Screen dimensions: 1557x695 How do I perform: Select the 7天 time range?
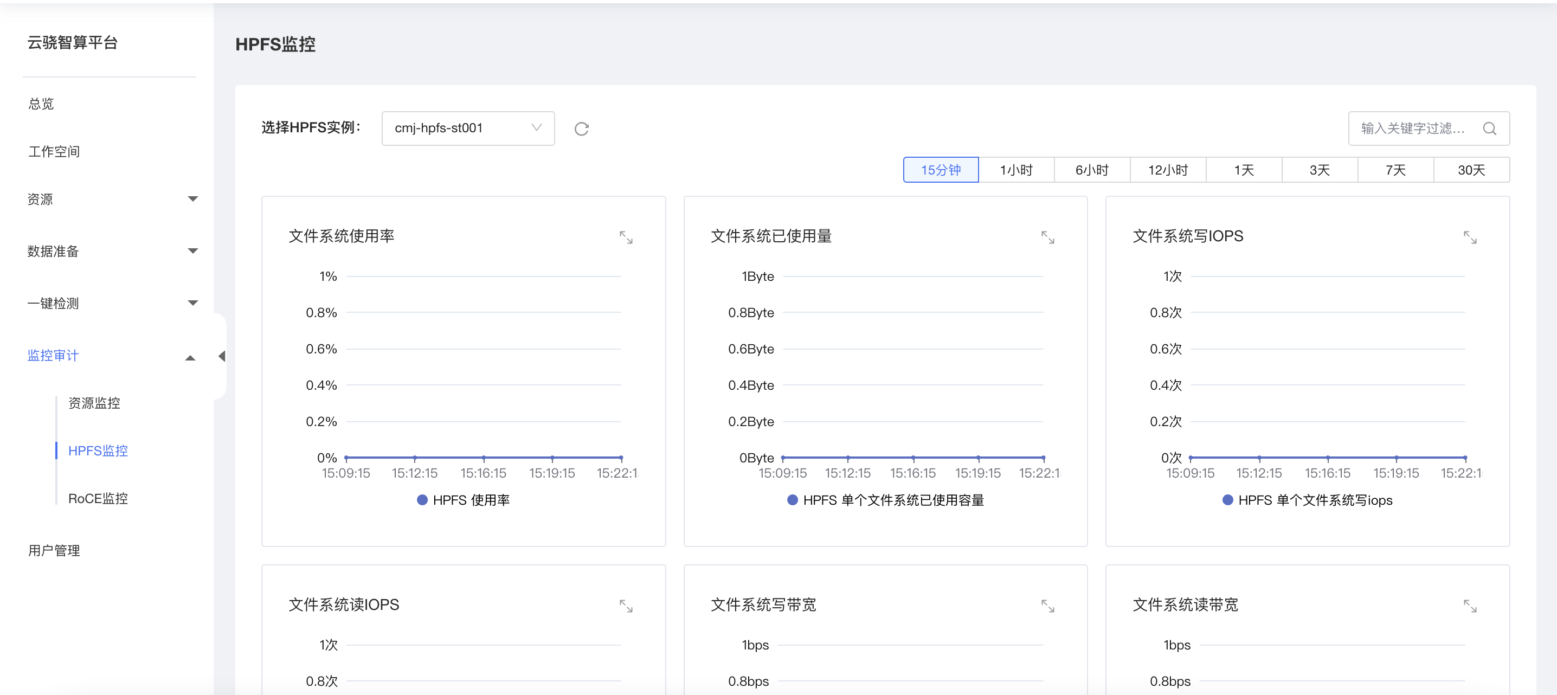click(x=1395, y=170)
